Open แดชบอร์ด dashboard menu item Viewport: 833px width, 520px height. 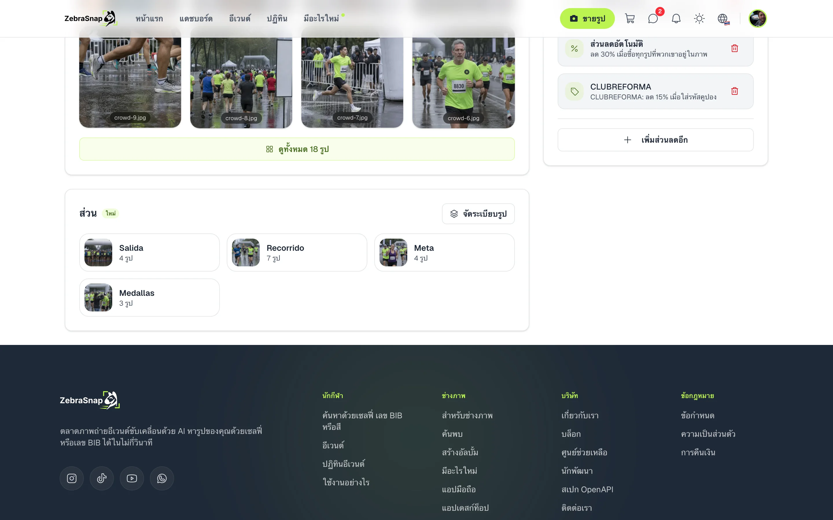(196, 18)
